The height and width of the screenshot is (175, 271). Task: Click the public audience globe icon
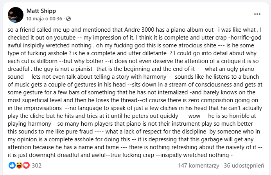pyautogui.click(x=68, y=18)
